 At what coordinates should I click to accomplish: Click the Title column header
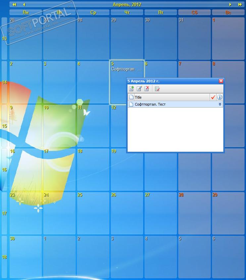click(172, 97)
